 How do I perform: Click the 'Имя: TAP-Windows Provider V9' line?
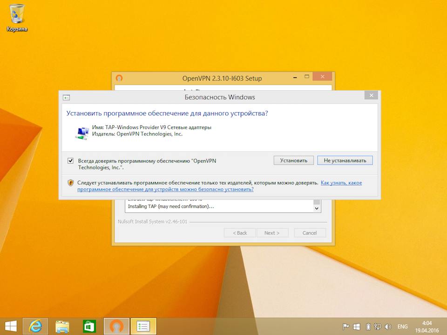point(152,127)
